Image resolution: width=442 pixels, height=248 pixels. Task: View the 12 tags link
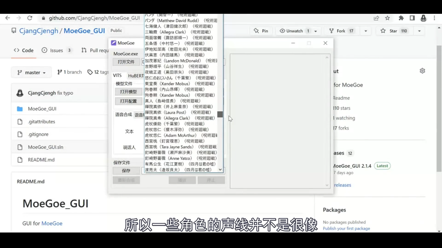coord(98,72)
